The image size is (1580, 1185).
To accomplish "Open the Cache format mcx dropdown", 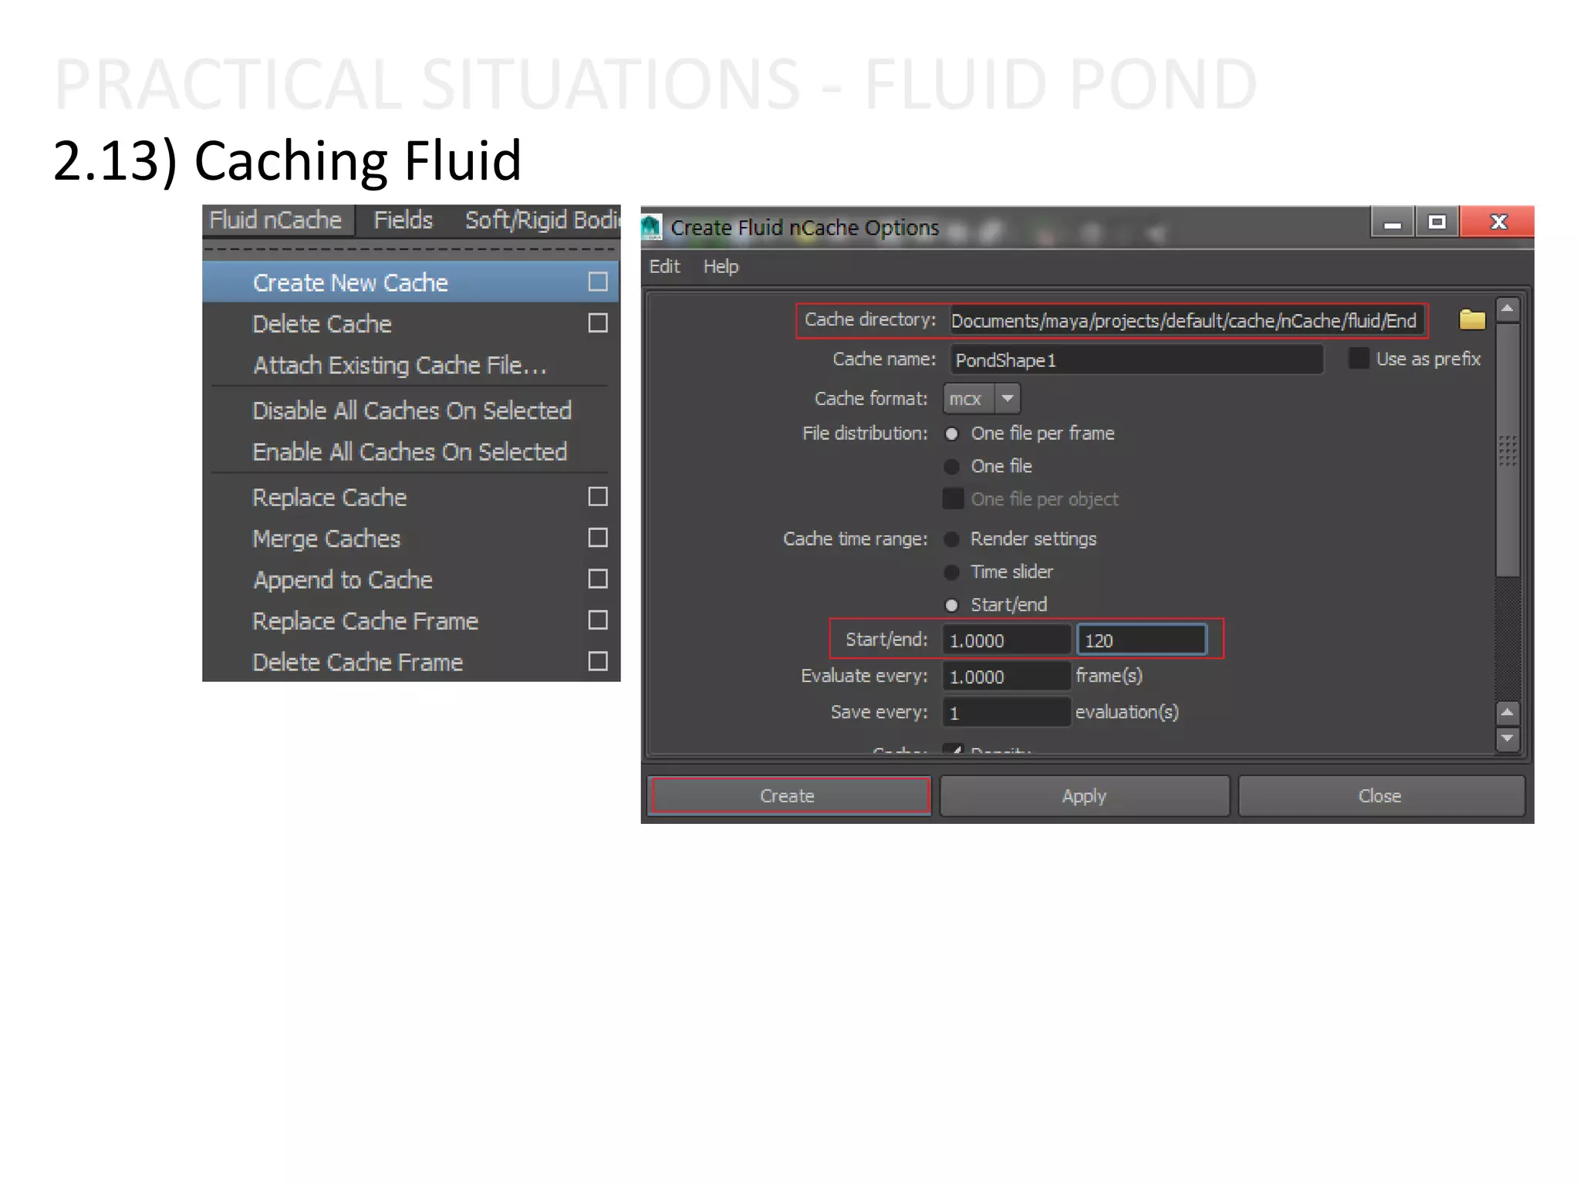I will [981, 399].
